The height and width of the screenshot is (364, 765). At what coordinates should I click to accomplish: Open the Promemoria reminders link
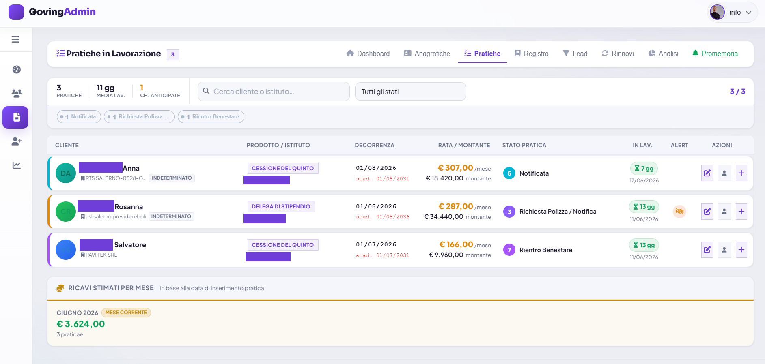(x=715, y=54)
